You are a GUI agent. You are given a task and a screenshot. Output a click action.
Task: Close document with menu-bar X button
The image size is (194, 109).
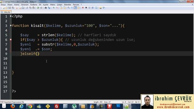click(x=192, y=5)
